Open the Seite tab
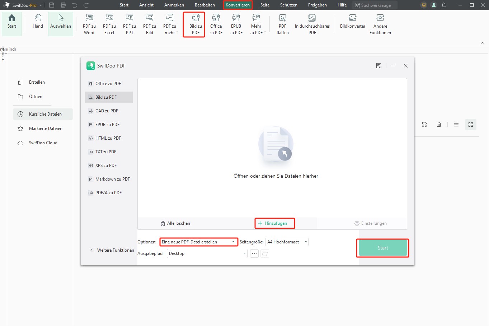This screenshot has width=489, height=326. point(265,5)
